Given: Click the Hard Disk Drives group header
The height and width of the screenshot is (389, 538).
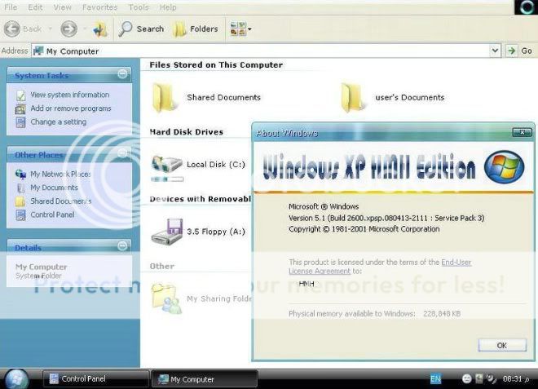Looking at the screenshot, I should (187, 132).
